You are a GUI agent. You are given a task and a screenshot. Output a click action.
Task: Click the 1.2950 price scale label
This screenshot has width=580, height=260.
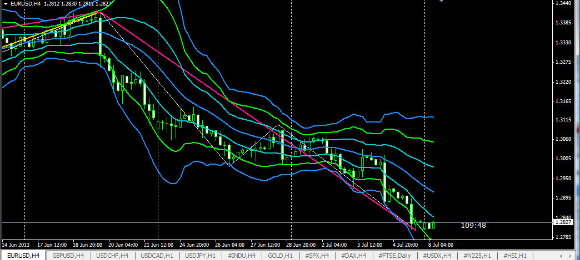pyautogui.click(x=563, y=179)
